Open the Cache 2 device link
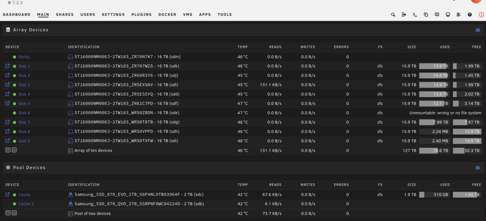The height and width of the screenshot is (221, 486). 26,204
